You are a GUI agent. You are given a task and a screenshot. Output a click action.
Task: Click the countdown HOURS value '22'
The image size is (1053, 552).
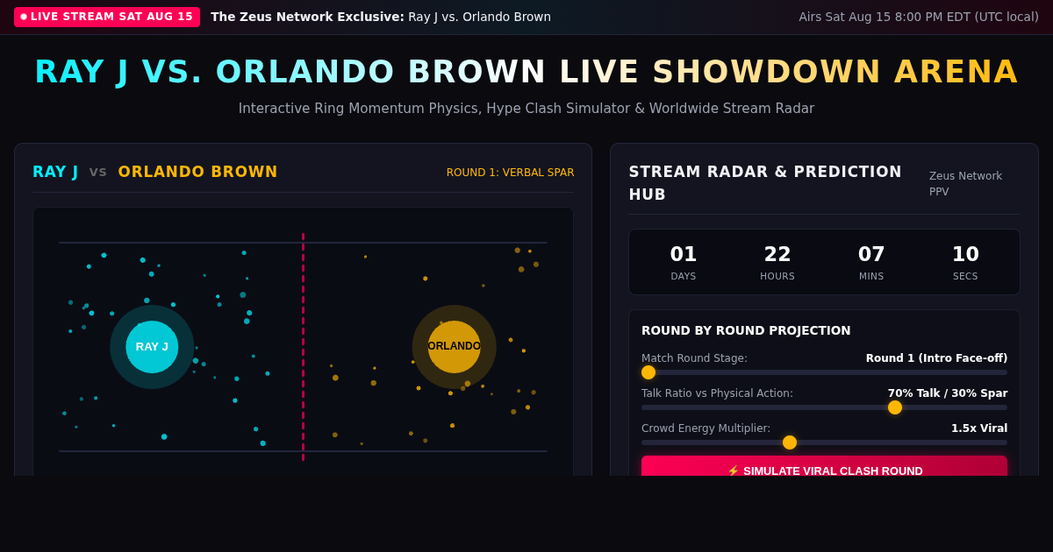(777, 254)
